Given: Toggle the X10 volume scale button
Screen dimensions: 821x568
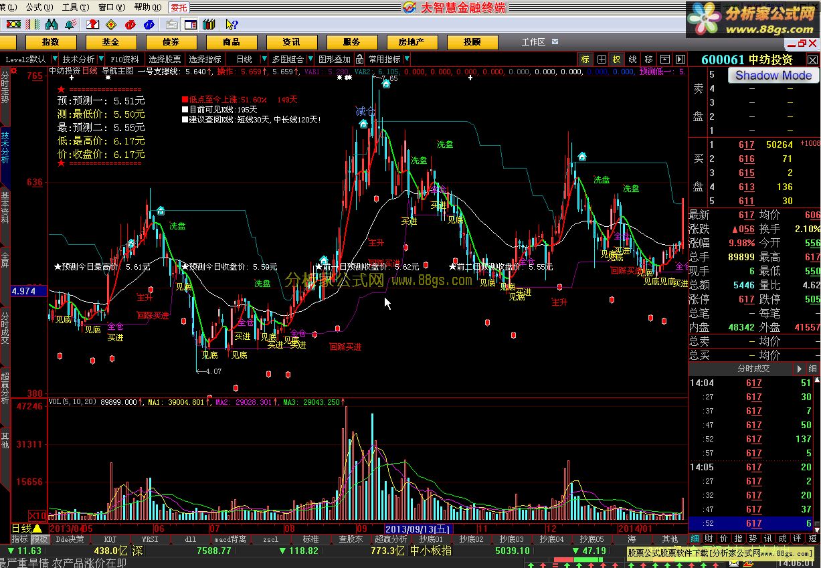Looking at the screenshot, I should pos(37,516).
